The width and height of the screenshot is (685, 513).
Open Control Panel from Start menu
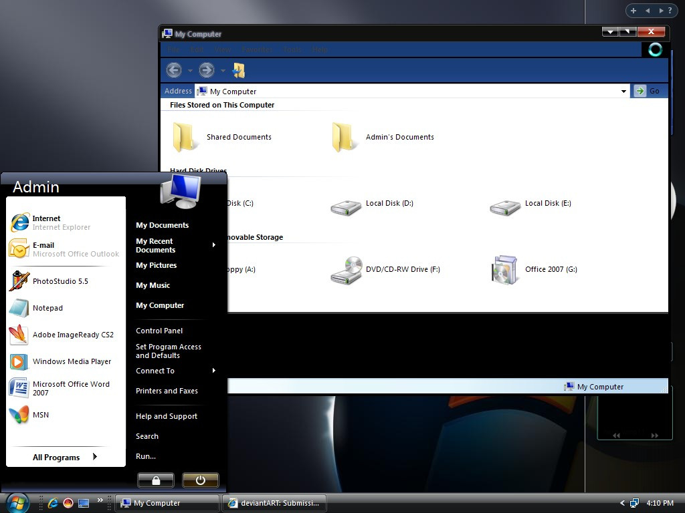(x=159, y=331)
